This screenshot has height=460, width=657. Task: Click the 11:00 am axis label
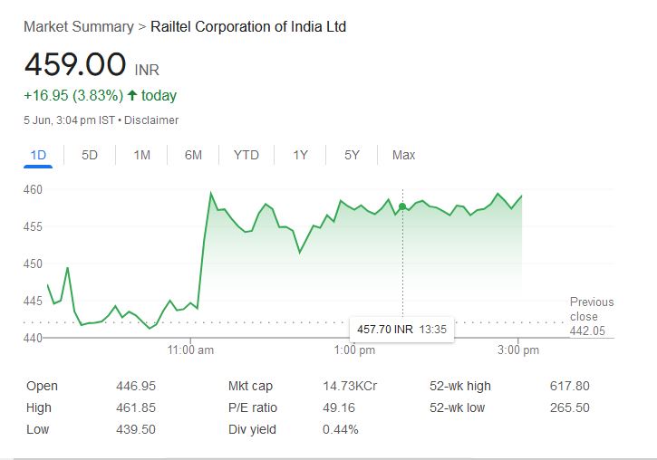tap(190, 350)
